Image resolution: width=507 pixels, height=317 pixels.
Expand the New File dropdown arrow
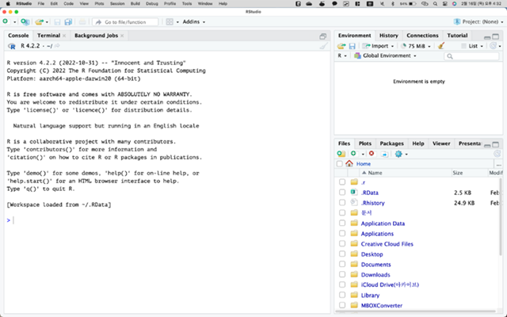click(x=14, y=22)
